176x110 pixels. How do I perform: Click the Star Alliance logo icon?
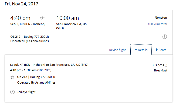point(12,77)
